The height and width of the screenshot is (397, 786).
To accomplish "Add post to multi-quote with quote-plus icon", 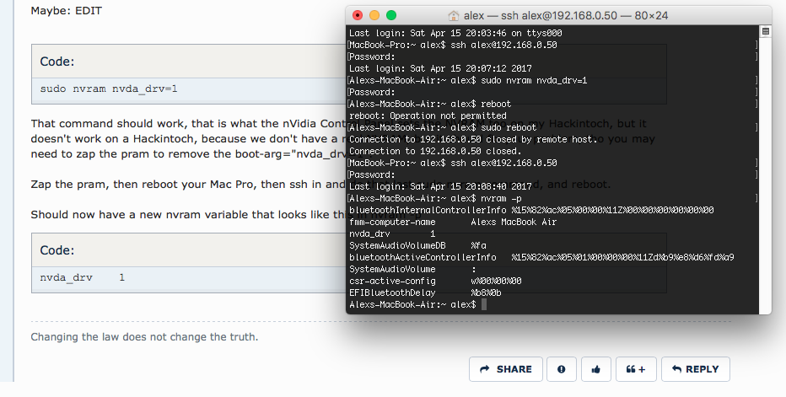I will (636, 369).
